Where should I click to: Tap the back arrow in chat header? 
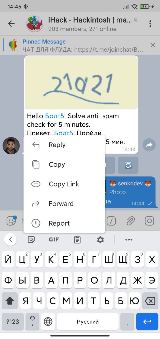click(x=11, y=24)
